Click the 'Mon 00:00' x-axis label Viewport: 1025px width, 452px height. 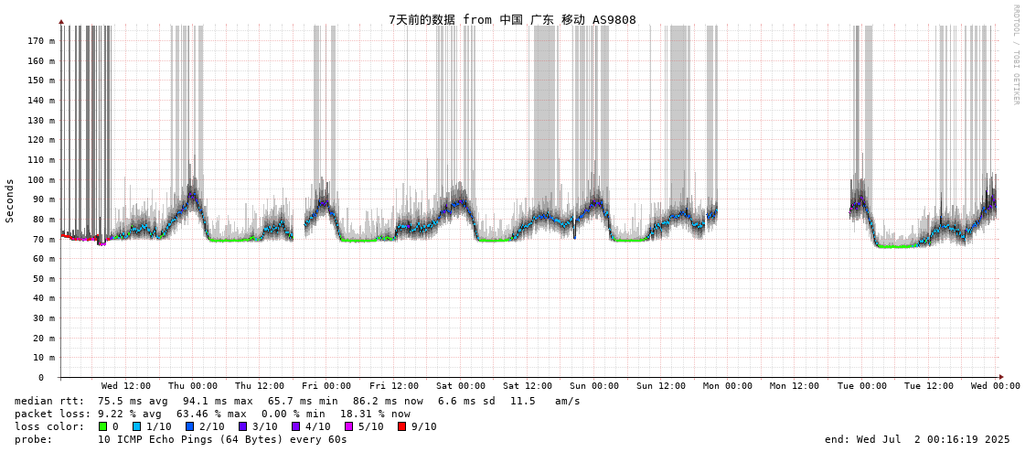[x=728, y=386]
